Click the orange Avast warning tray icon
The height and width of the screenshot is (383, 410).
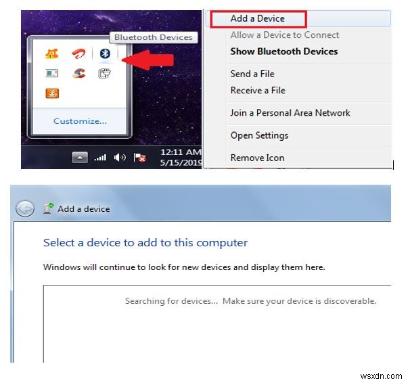52,53
